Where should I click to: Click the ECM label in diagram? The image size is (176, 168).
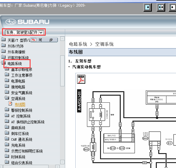128,148
